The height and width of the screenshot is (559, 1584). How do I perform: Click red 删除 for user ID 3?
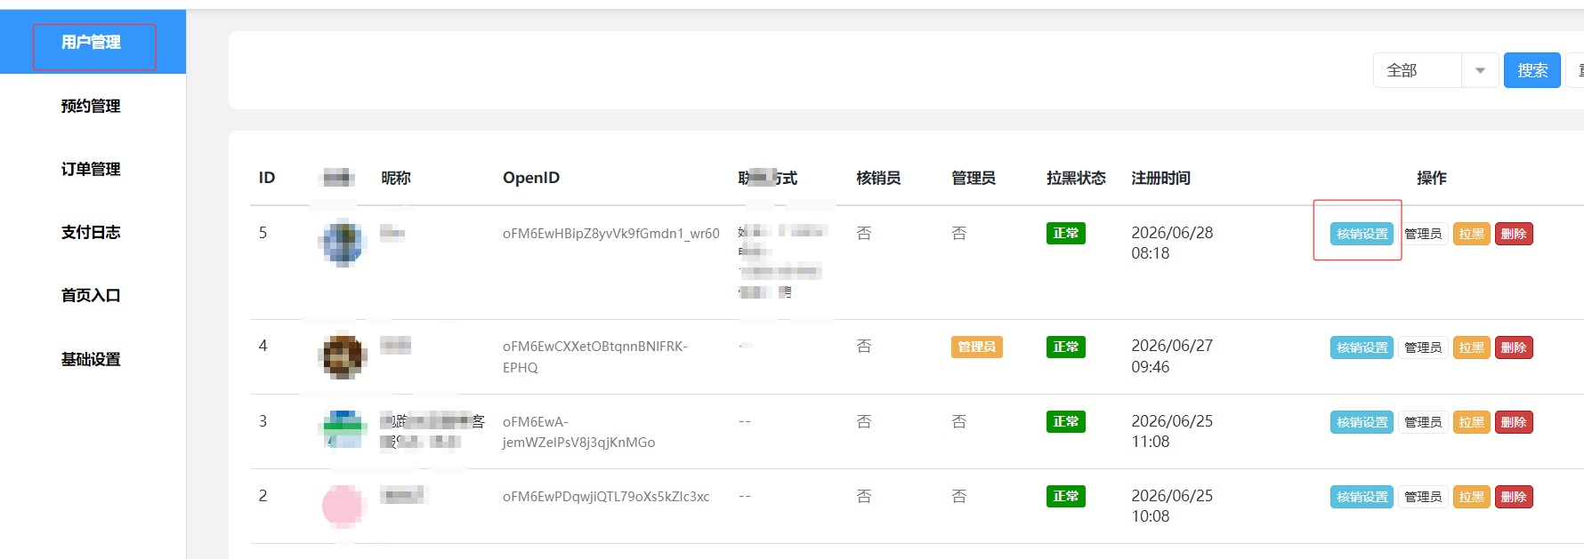click(1514, 422)
